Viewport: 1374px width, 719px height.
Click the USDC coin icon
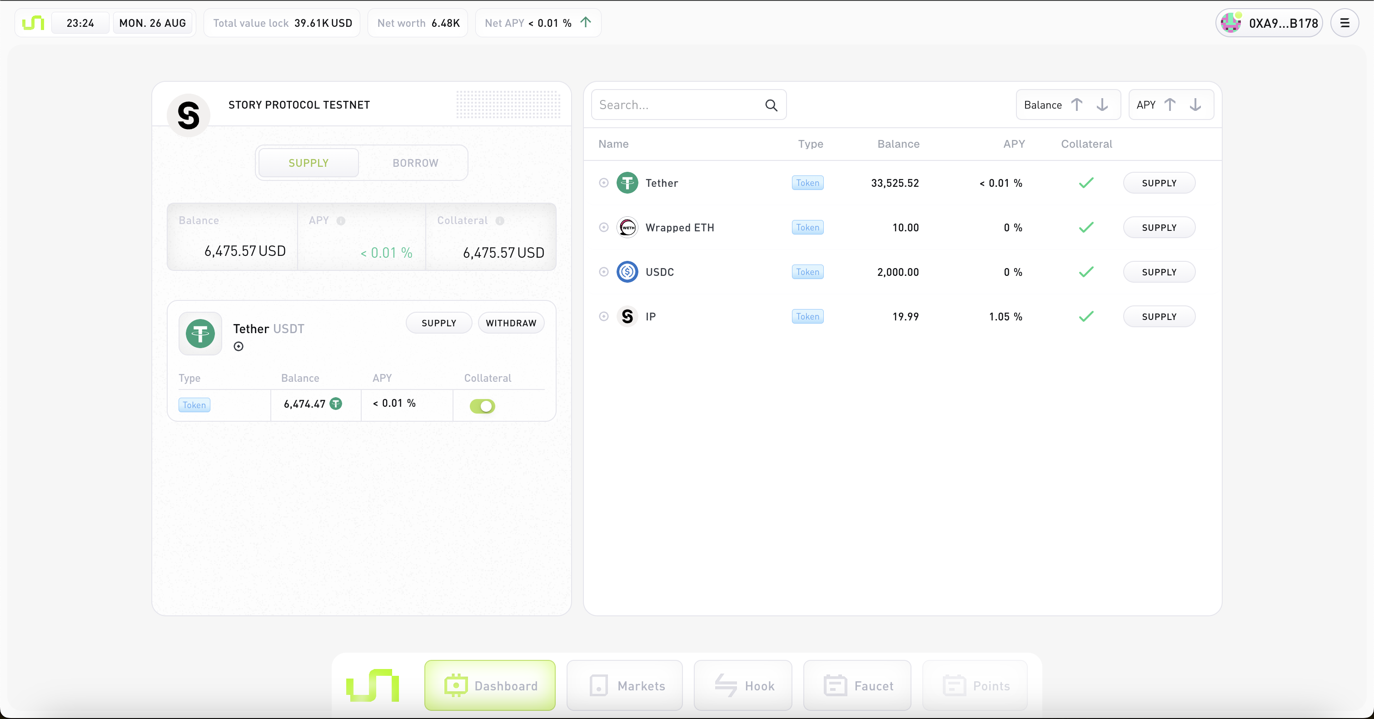627,272
